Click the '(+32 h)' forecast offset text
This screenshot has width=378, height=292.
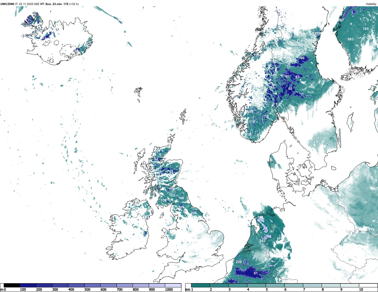click(x=74, y=4)
